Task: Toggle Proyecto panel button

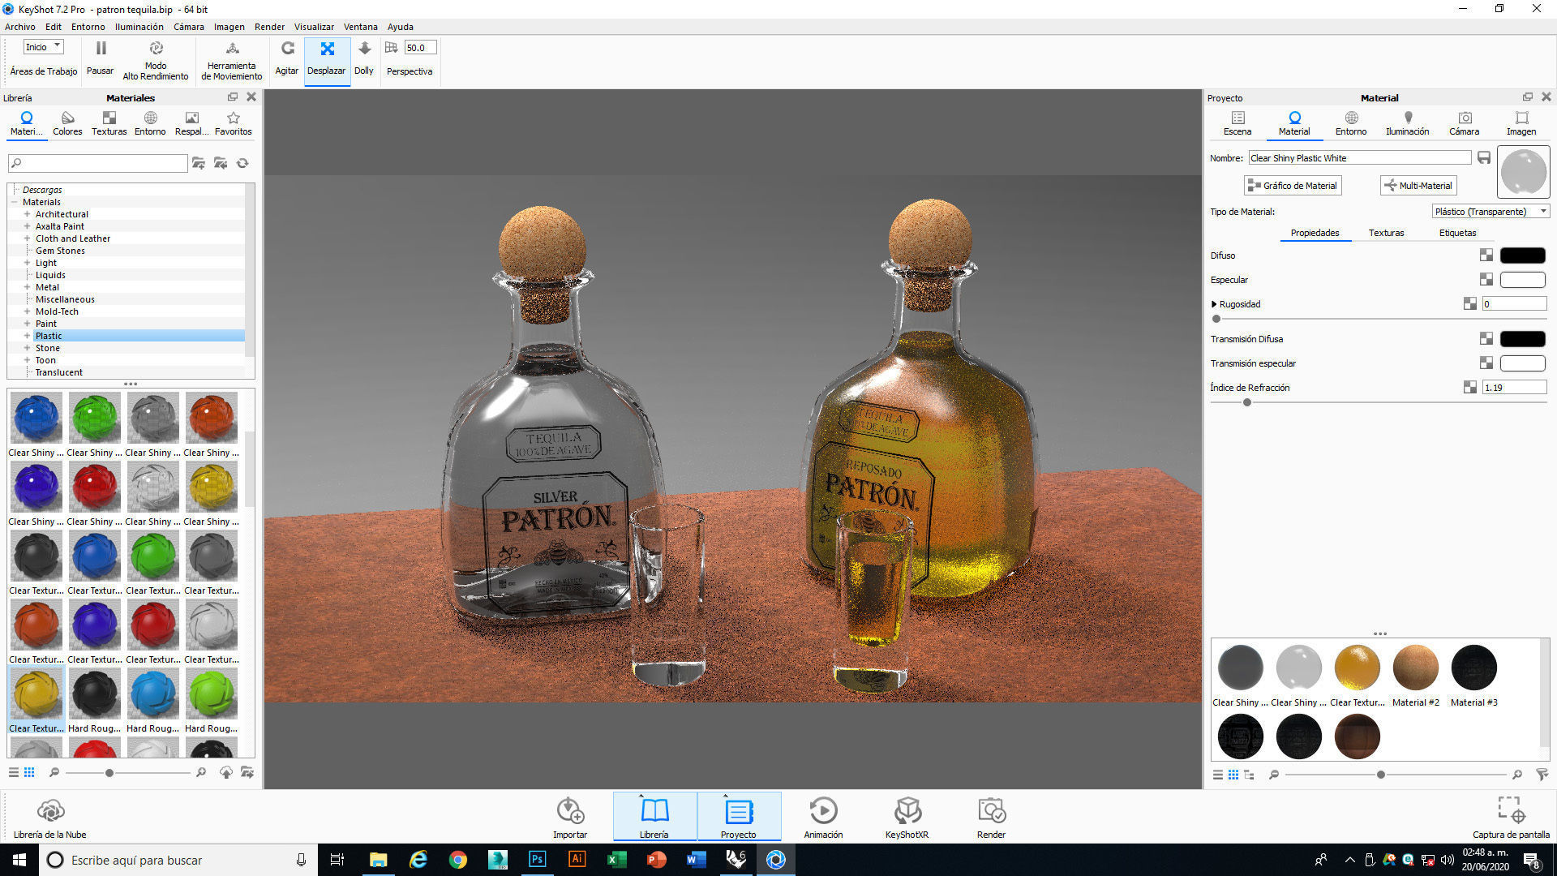Action: point(739,817)
